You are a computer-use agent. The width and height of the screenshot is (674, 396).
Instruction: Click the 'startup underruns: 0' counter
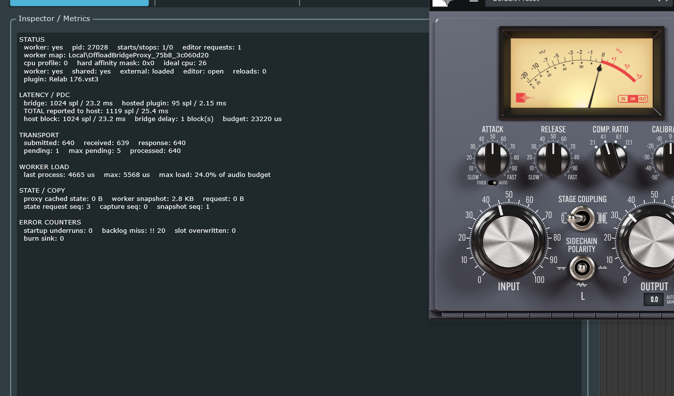pyautogui.click(x=58, y=230)
